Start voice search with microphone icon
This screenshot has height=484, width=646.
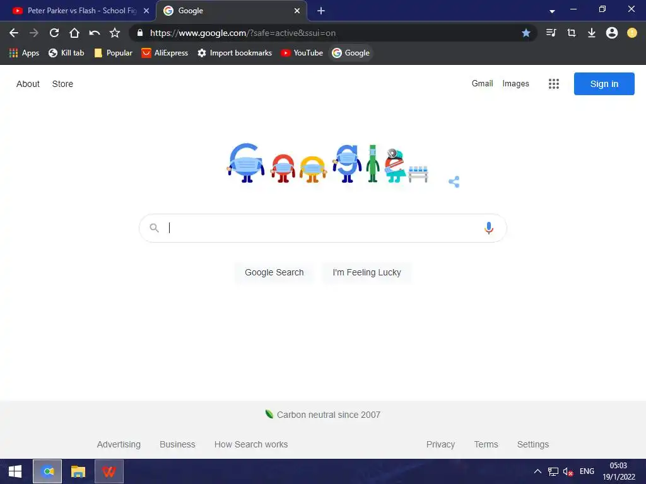point(489,228)
